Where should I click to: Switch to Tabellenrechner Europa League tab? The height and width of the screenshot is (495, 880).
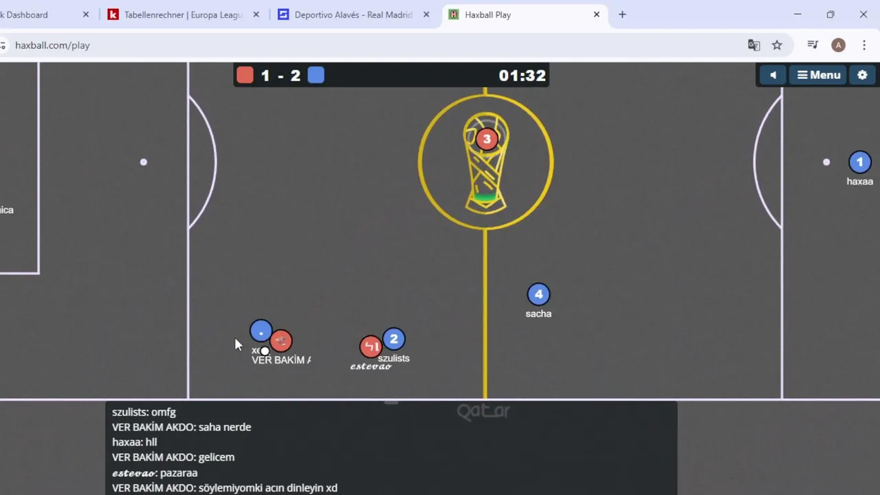183,14
